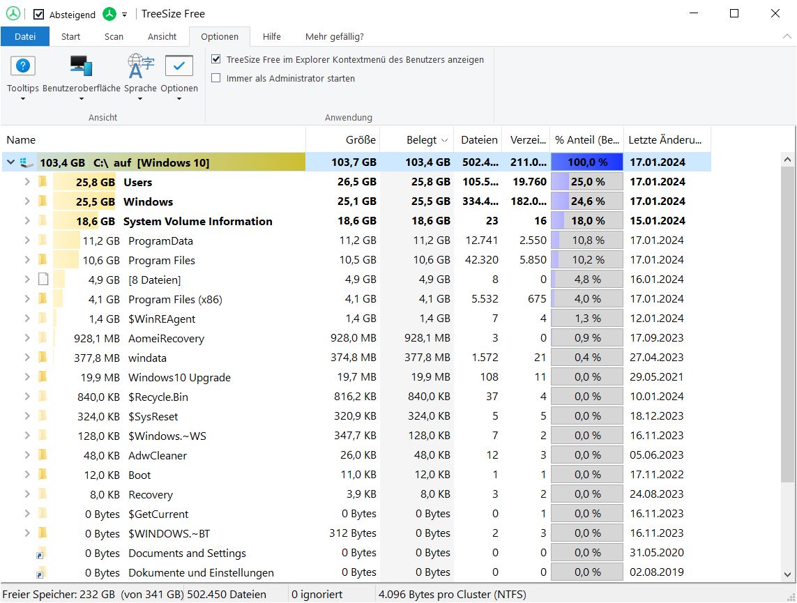Viewport: 797px width, 603px height.
Task: Enable Immer als Administrator starten
Action: point(216,78)
